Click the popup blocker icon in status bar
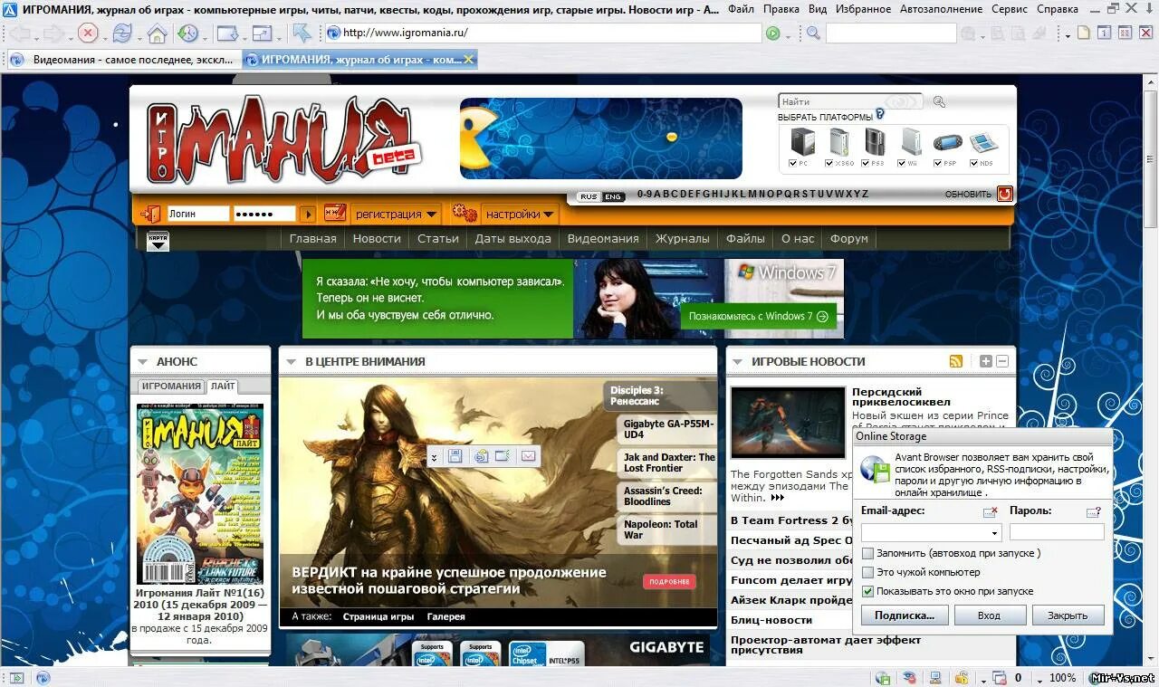 click(999, 678)
